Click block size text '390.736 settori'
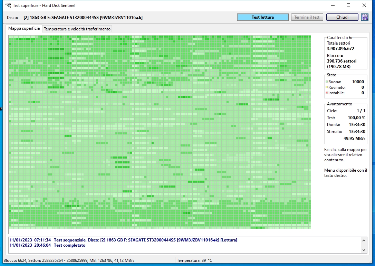 pyautogui.click(x=342, y=61)
